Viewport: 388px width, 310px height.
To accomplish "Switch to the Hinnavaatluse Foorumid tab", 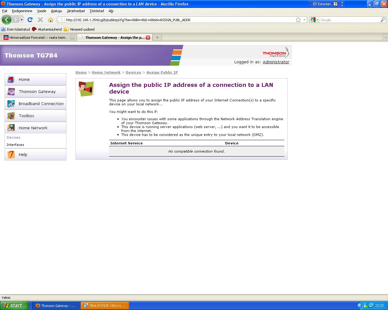I will click(x=38, y=38).
